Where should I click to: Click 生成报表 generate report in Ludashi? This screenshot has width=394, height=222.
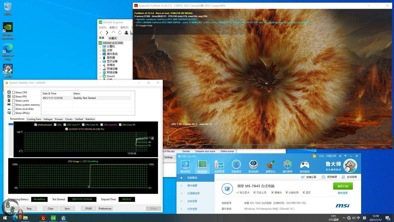349,177
